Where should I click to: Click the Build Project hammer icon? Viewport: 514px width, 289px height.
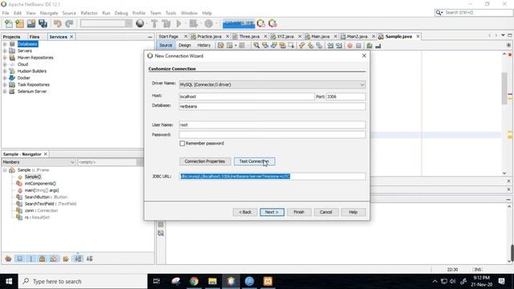coord(154,23)
